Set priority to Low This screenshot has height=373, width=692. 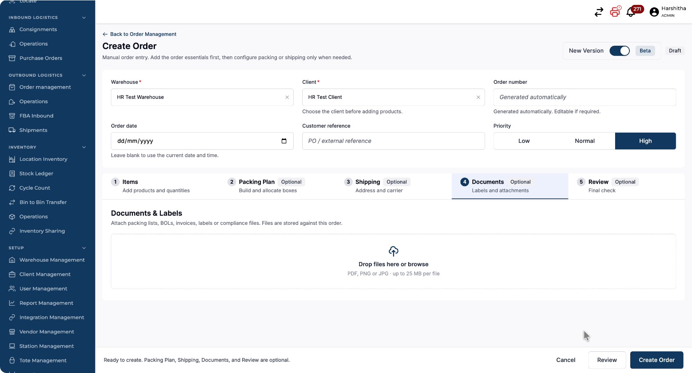[x=524, y=141]
